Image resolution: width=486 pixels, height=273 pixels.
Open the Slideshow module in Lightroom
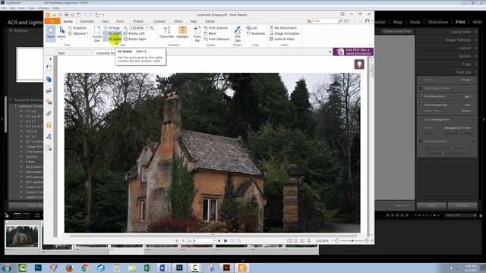tap(437, 22)
